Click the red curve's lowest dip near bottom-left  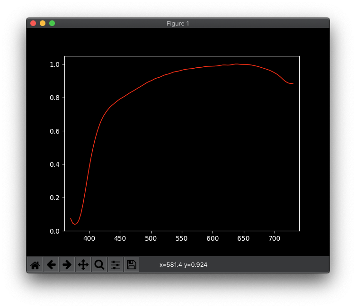(x=75, y=224)
